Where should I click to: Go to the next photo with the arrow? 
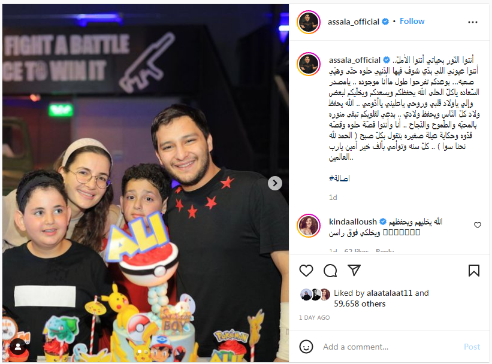tap(275, 183)
